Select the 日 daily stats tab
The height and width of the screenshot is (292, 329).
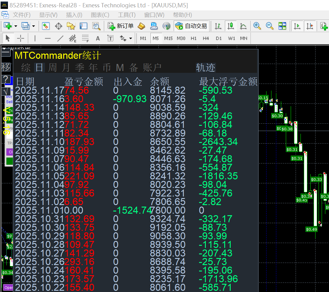pos(40,68)
